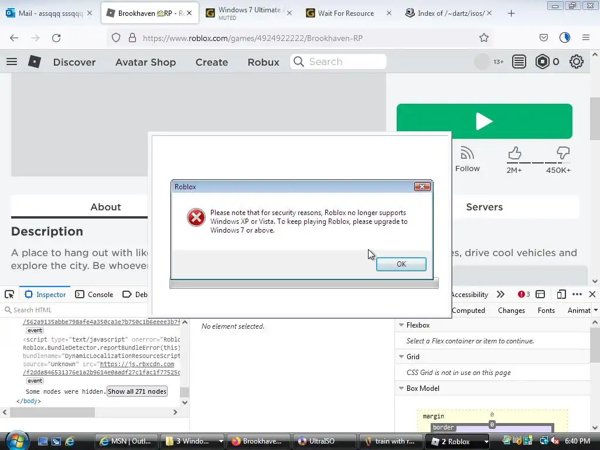Click the markup horizontal scrollbar thumb
The image size is (600, 450).
tap(52, 412)
